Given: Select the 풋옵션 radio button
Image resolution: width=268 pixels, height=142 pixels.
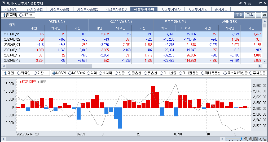Looking at the screenshot, I should [151, 73].
